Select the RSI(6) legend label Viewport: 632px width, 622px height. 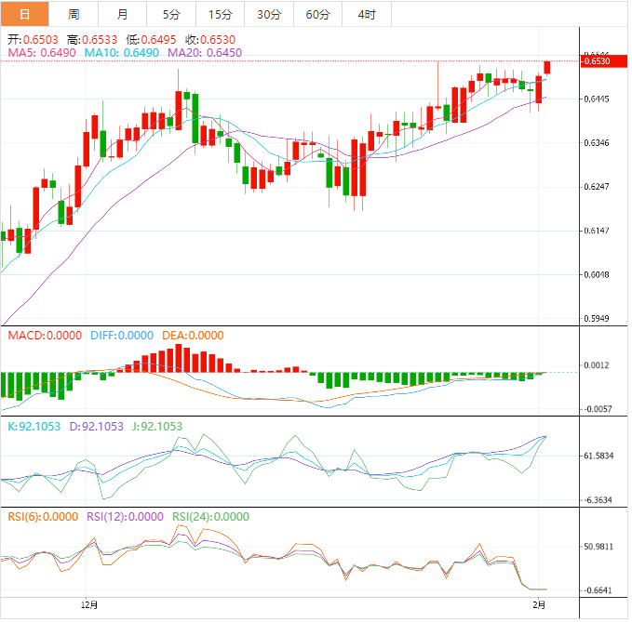click(43, 517)
